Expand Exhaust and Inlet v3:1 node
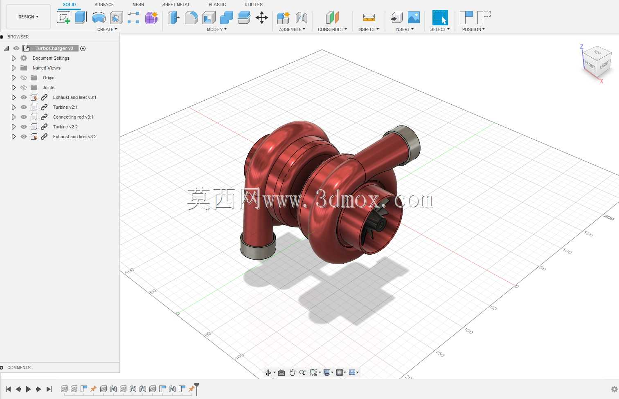The image size is (619, 399). pos(14,97)
